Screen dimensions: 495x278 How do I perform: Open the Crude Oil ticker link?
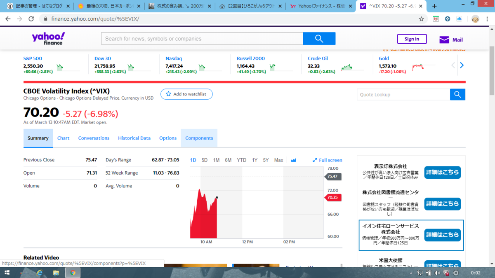click(x=318, y=58)
